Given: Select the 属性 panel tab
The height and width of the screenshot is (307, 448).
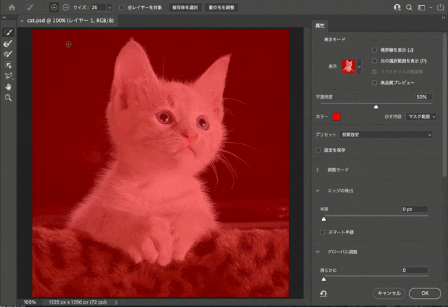Looking at the screenshot, I should 320,25.
